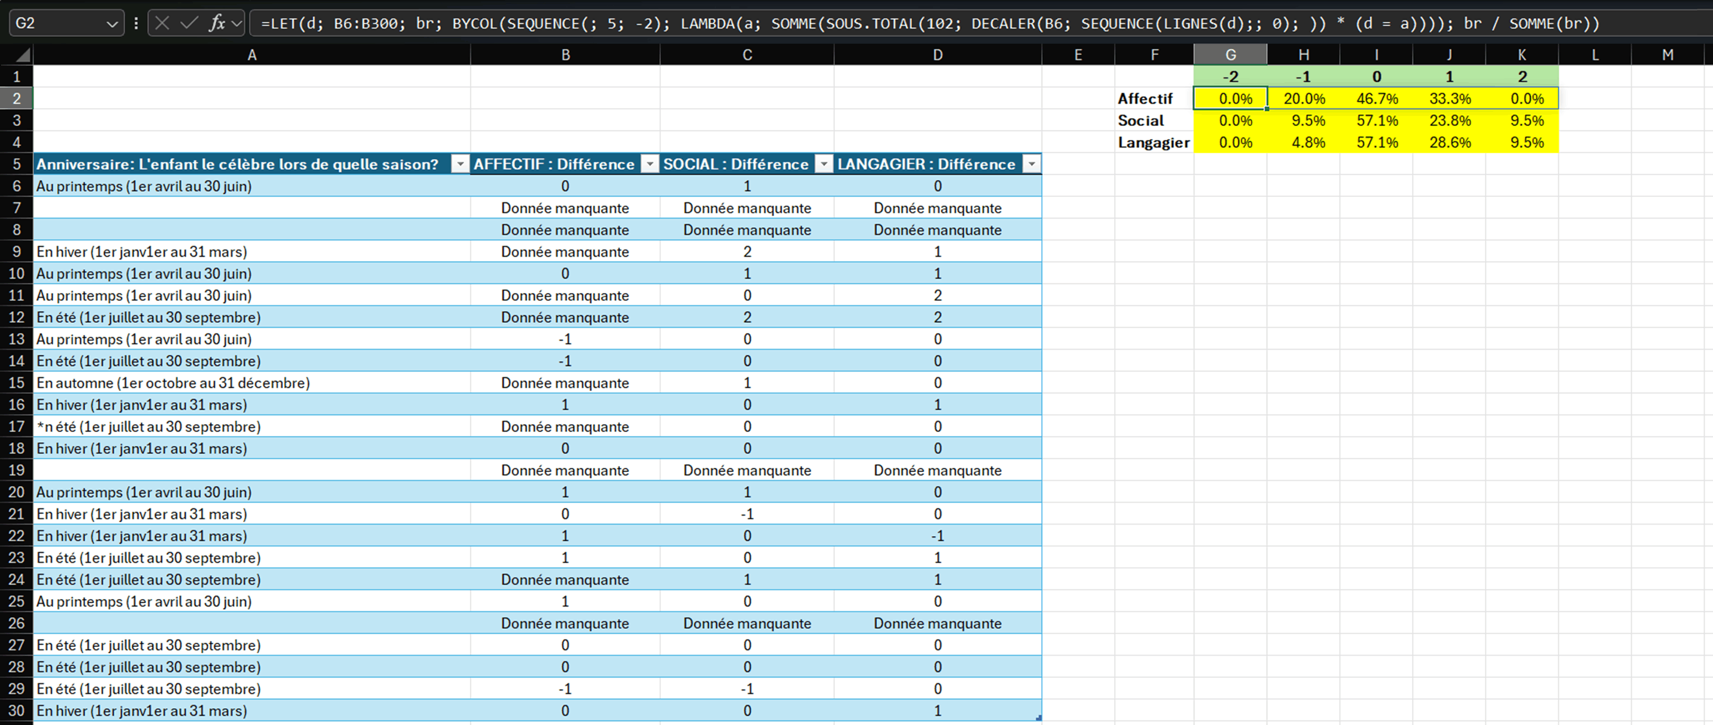This screenshot has height=725, width=1713.
Task: Click the Select All corner triangle
Action: (22, 54)
